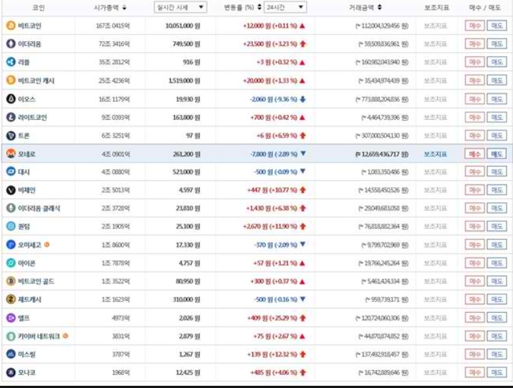Click the Tron coin icon
The width and height of the screenshot is (513, 388).
tap(11, 136)
